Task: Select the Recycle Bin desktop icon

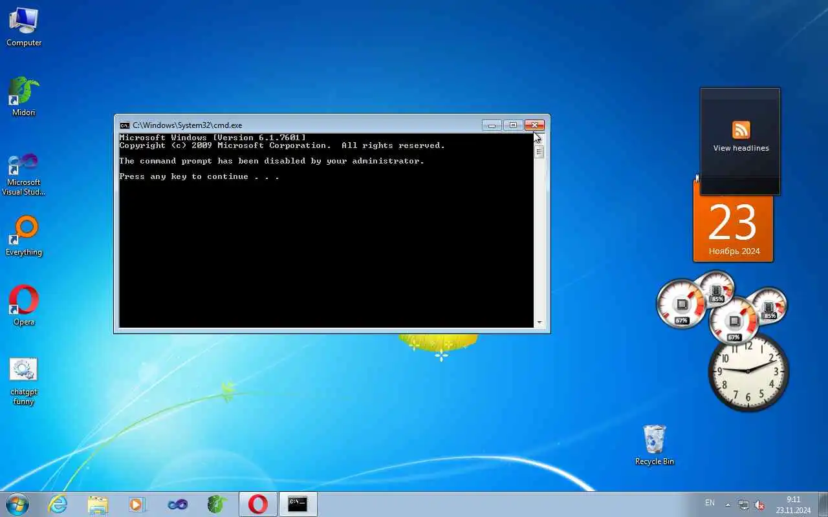Action: [655, 445]
